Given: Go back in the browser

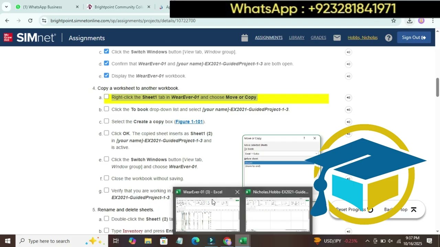Looking at the screenshot, I should click(7, 21).
